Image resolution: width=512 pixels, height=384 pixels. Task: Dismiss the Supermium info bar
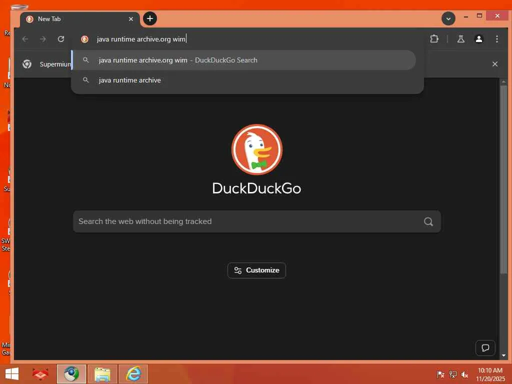[494, 64]
